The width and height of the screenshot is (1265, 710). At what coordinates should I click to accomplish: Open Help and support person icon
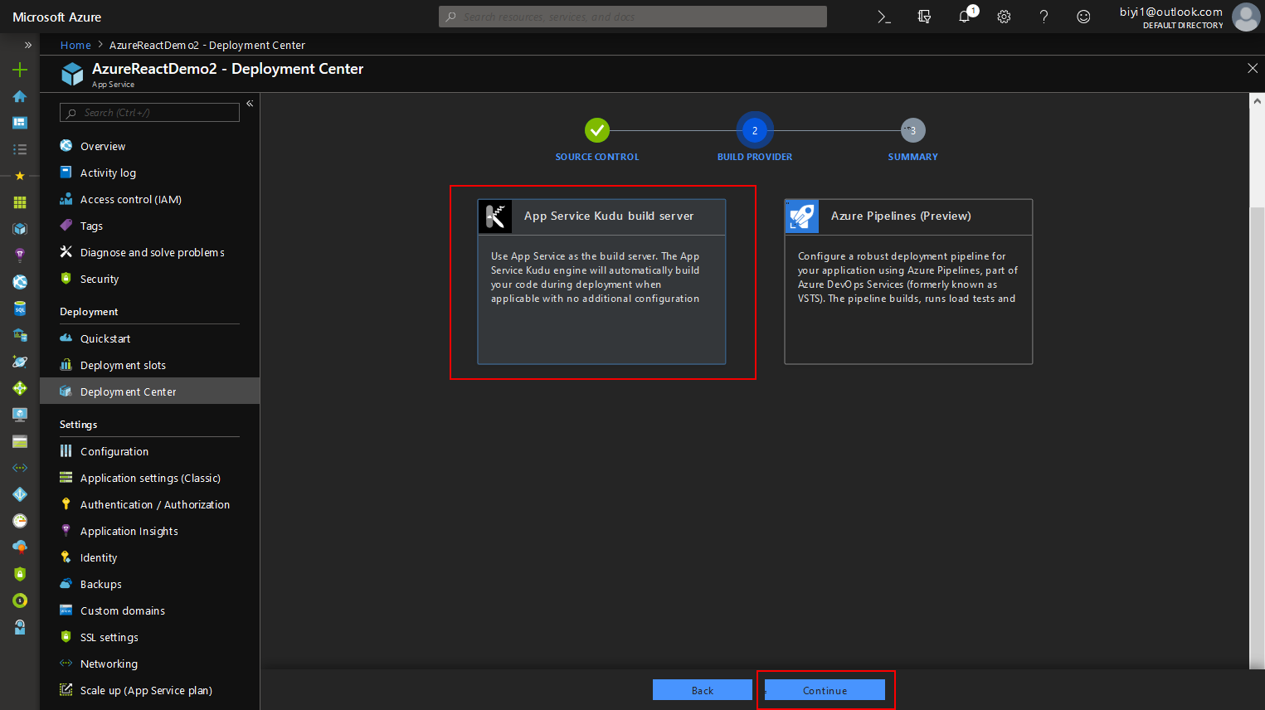[20, 627]
